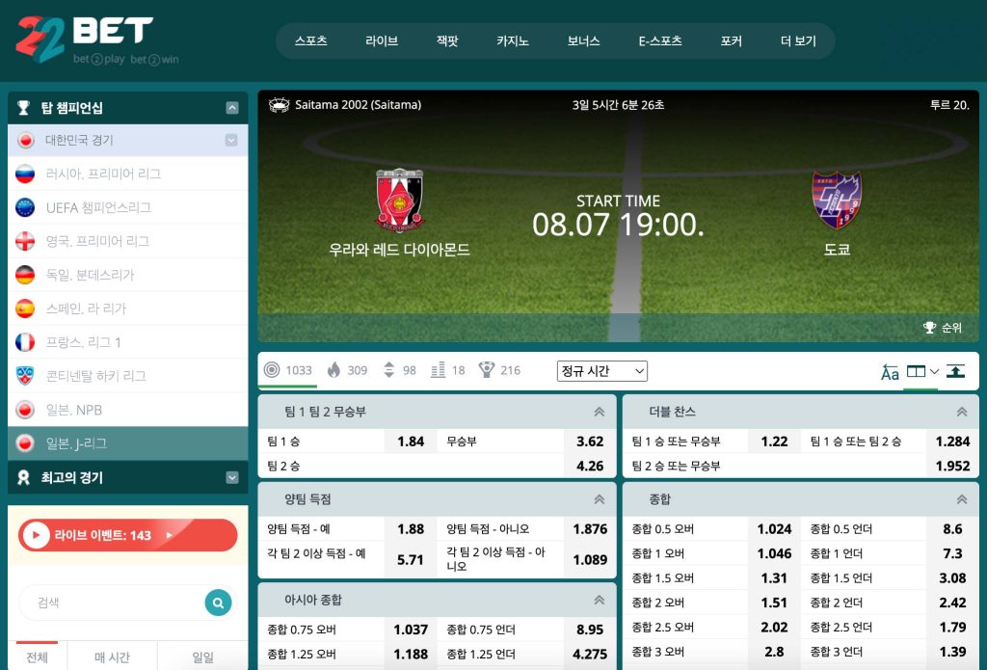Select UEFA 챔피언스리그 league icon
The height and width of the screenshot is (670, 987).
25,207
